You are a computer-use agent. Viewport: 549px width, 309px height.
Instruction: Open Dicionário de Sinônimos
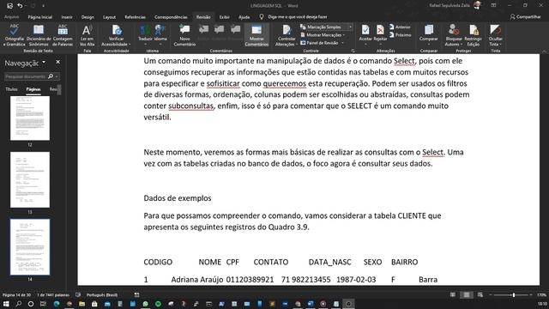[39, 35]
